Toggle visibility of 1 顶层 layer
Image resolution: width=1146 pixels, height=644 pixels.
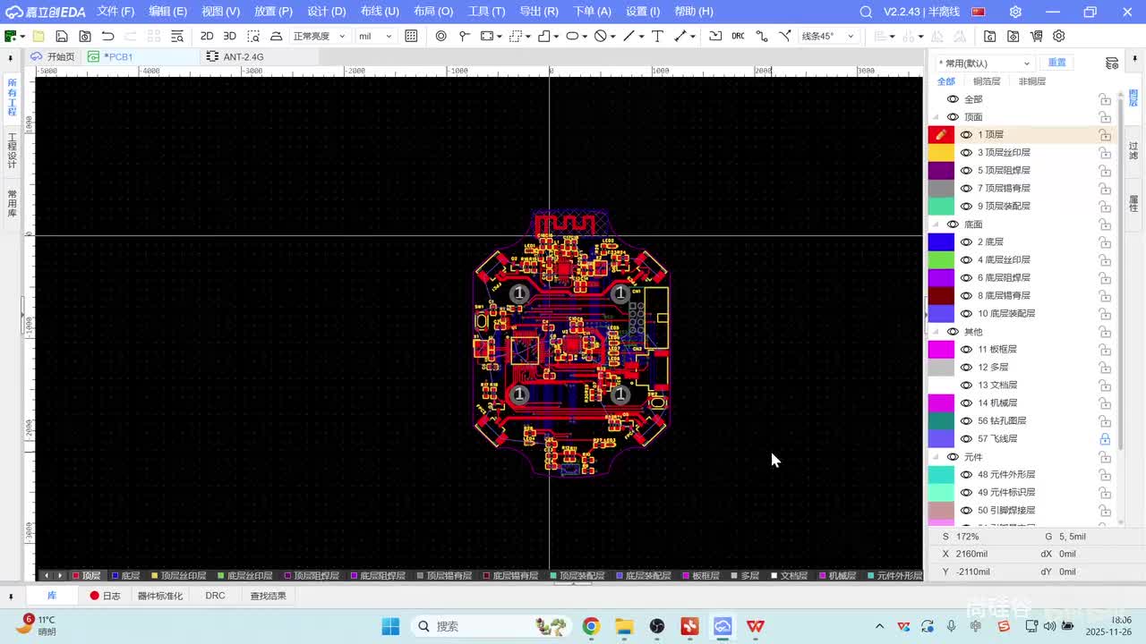point(966,134)
